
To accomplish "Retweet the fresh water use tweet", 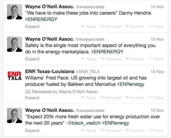I will click(x=111, y=130).
